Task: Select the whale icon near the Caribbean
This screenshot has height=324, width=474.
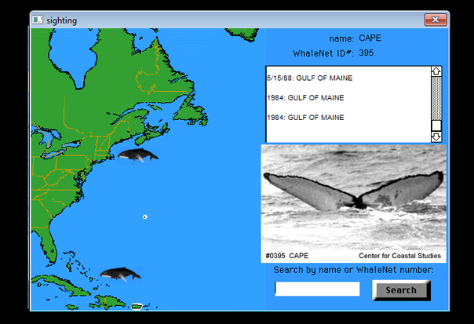Action: [x=120, y=274]
